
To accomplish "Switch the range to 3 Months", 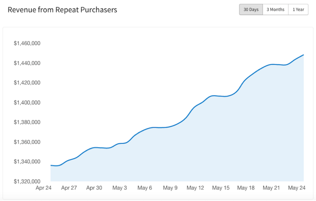I will click(x=275, y=9).
